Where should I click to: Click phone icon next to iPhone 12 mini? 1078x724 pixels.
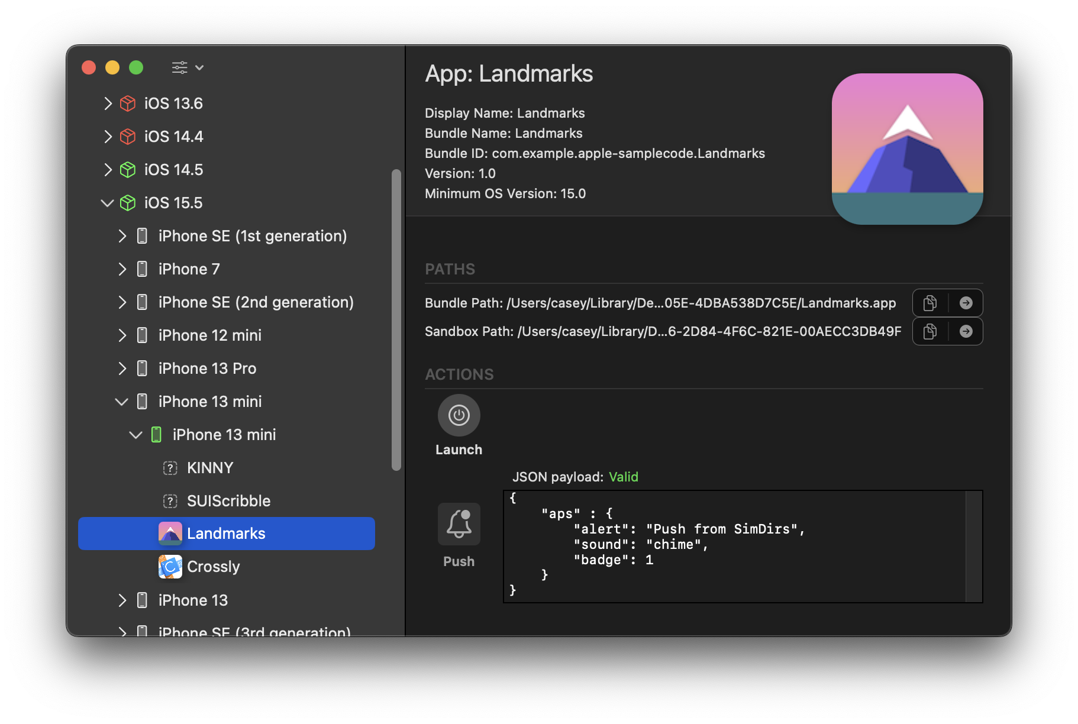(x=142, y=335)
